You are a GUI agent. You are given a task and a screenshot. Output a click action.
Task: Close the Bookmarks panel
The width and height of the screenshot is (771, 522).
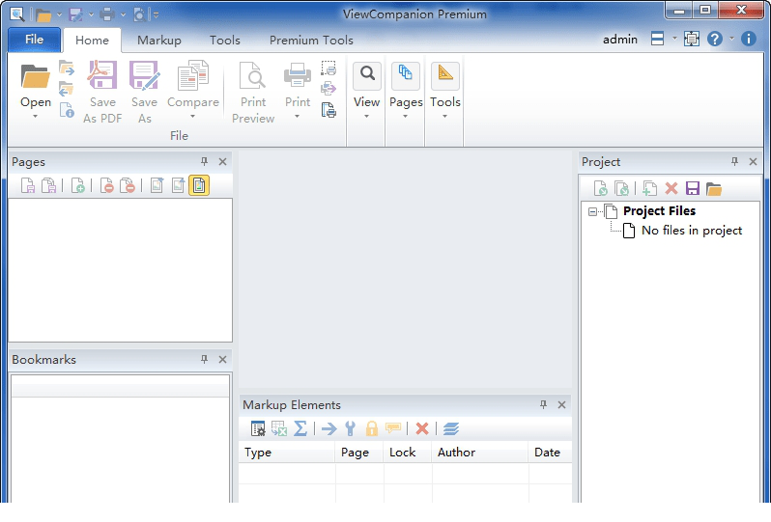223,360
